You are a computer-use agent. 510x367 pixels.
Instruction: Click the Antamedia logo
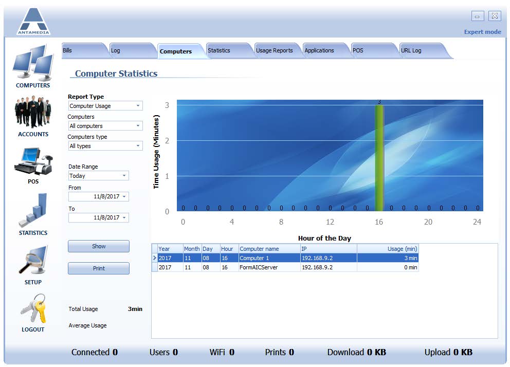33,21
